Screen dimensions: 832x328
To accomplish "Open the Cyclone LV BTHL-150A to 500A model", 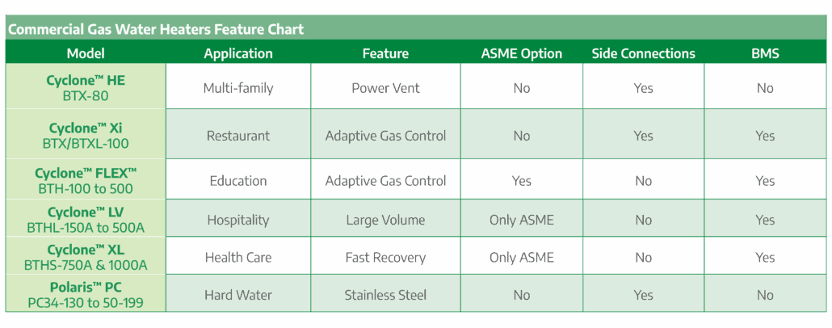I will tap(86, 219).
